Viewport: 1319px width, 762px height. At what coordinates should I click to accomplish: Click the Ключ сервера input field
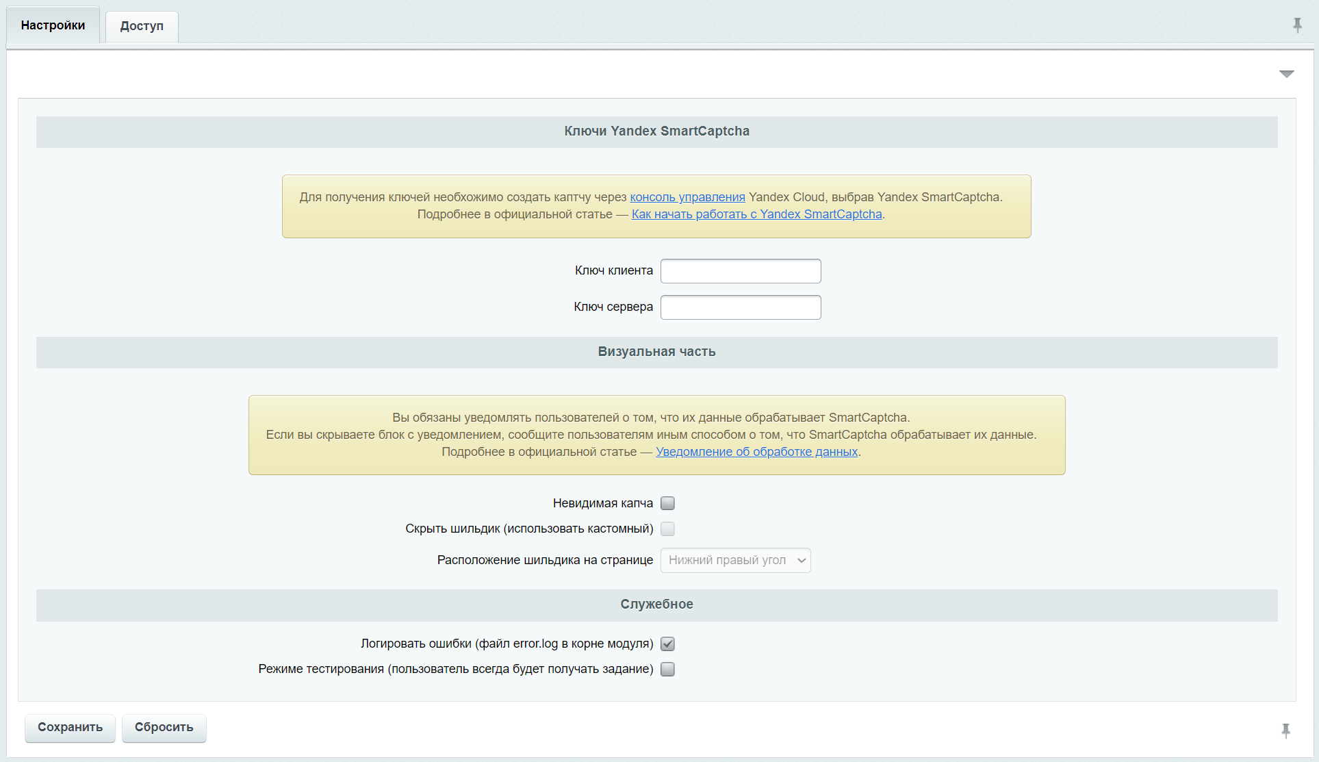point(740,307)
